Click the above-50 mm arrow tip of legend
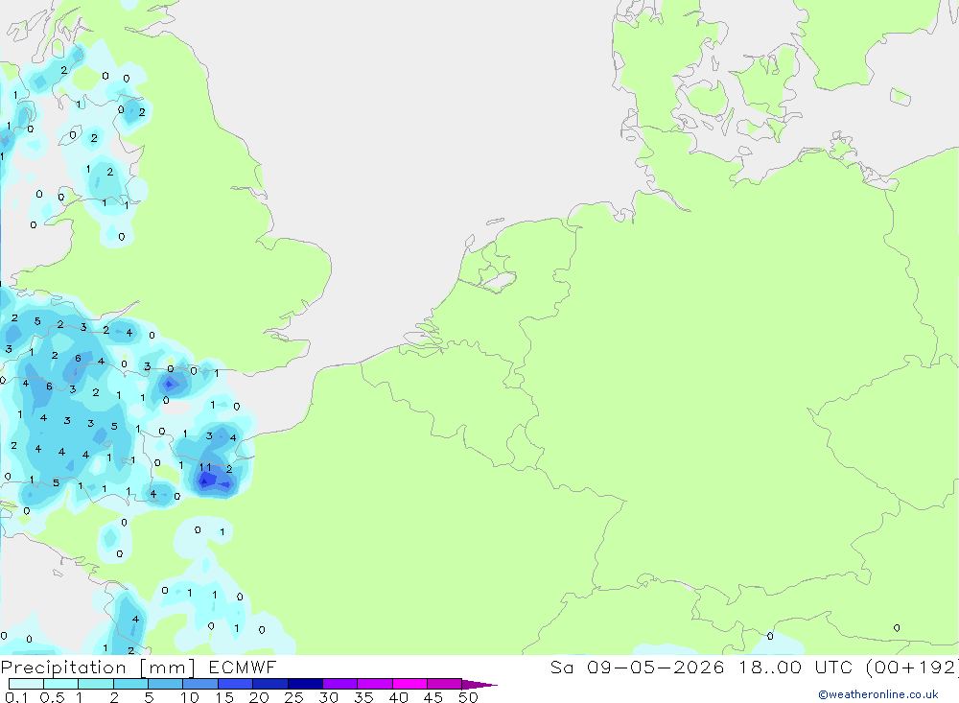 [479, 685]
